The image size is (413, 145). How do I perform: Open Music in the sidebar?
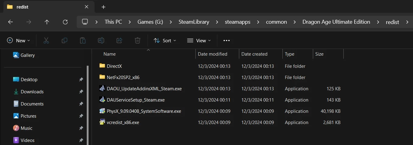coord(23,128)
